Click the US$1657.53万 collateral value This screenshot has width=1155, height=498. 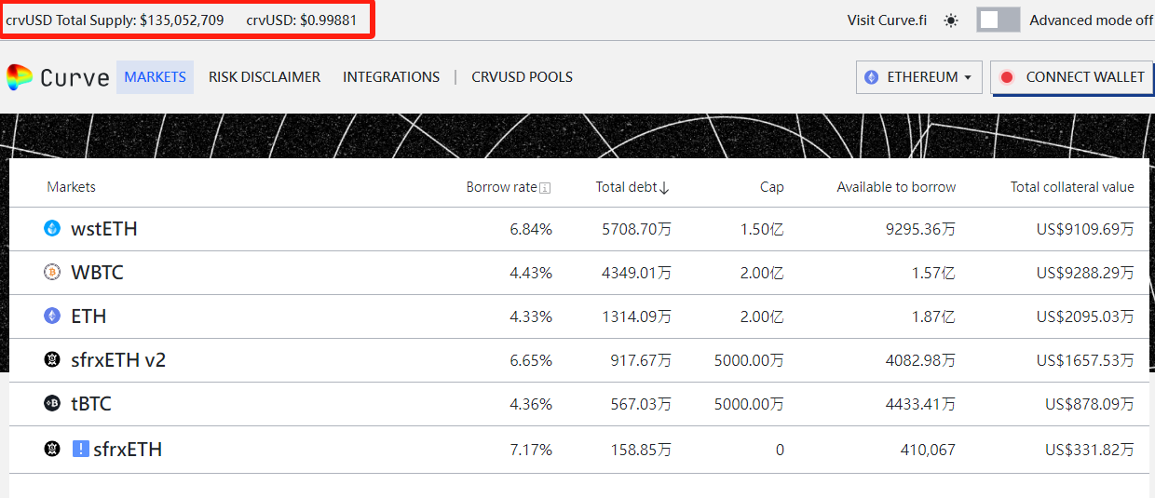tap(1085, 360)
